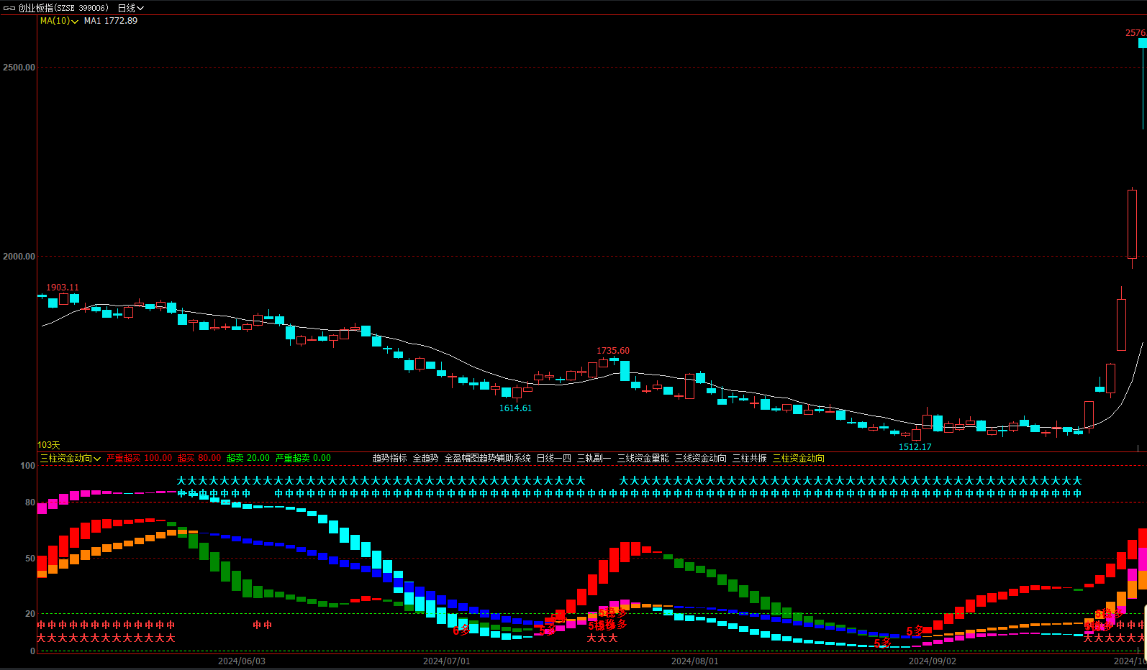Switch to the 三线资金动向 tab
This screenshot has height=670, width=1147.
click(700, 458)
